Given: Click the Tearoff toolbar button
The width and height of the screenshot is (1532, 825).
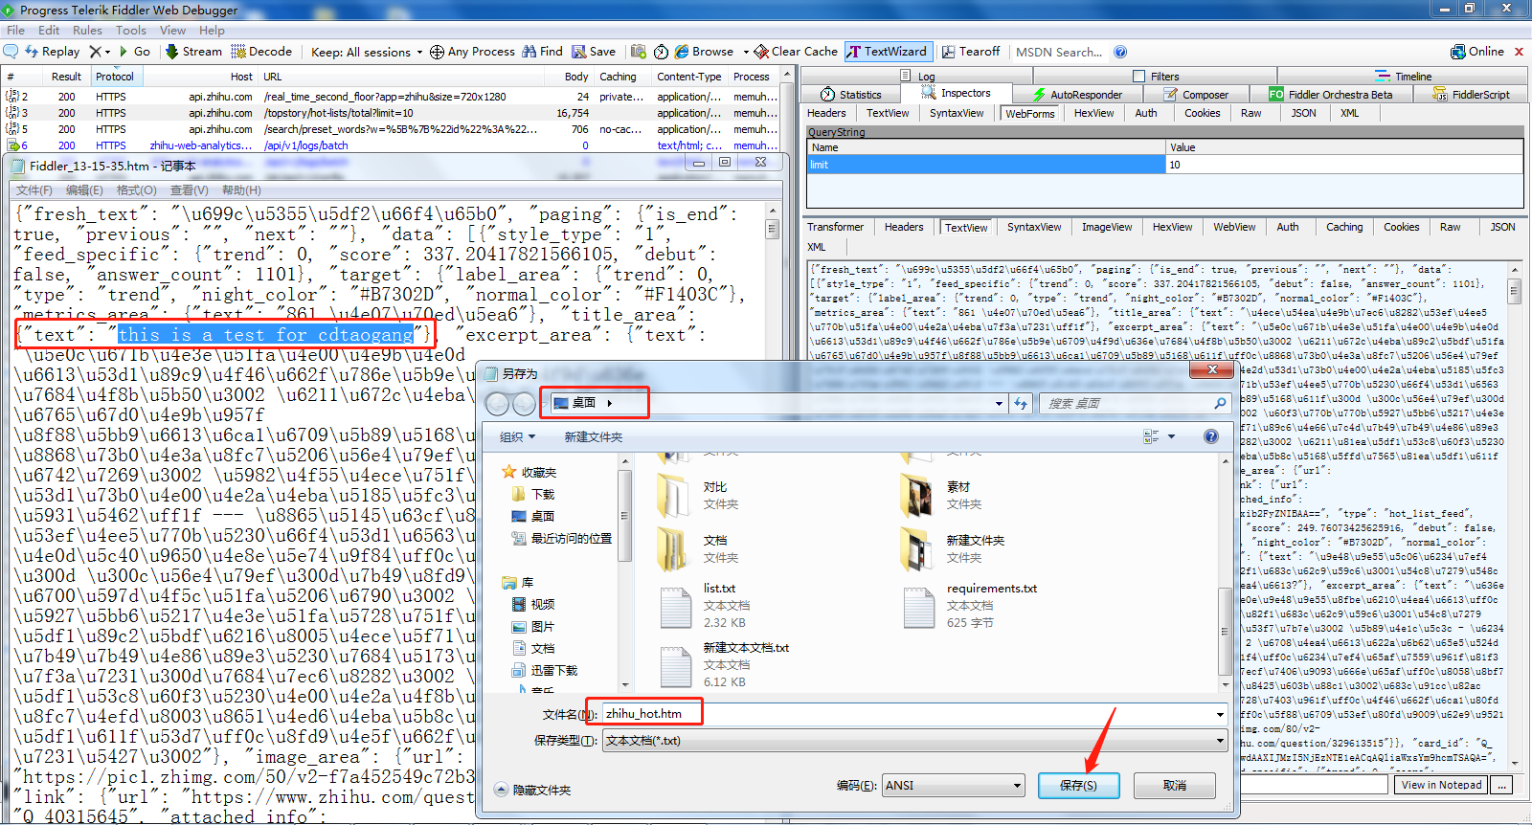Looking at the screenshot, I should click(971, 52).
